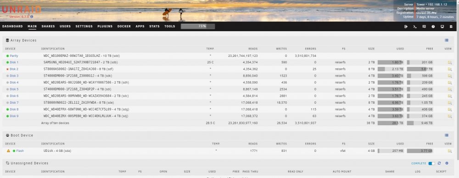Click Disk 1 temperature 25 C

211,62
